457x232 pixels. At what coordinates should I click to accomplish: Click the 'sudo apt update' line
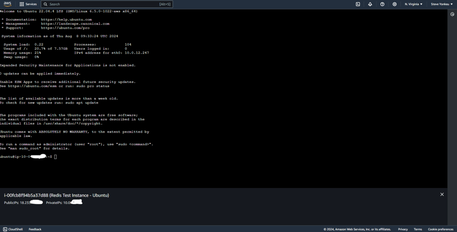49,103
